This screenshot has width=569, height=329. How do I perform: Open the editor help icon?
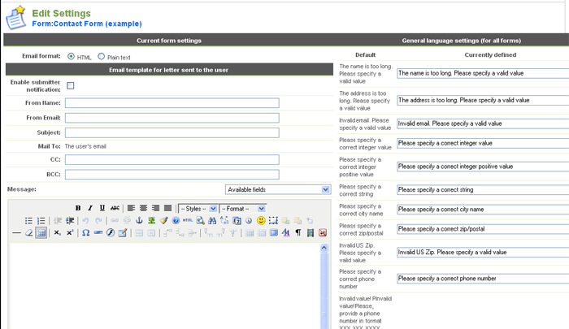coord(176,220)
